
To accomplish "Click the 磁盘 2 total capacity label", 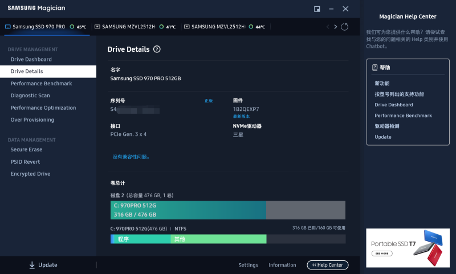I will (142, 196).
